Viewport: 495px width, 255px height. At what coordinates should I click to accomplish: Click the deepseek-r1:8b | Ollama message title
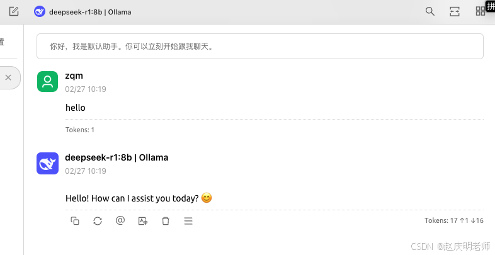(x=117, y=157)
